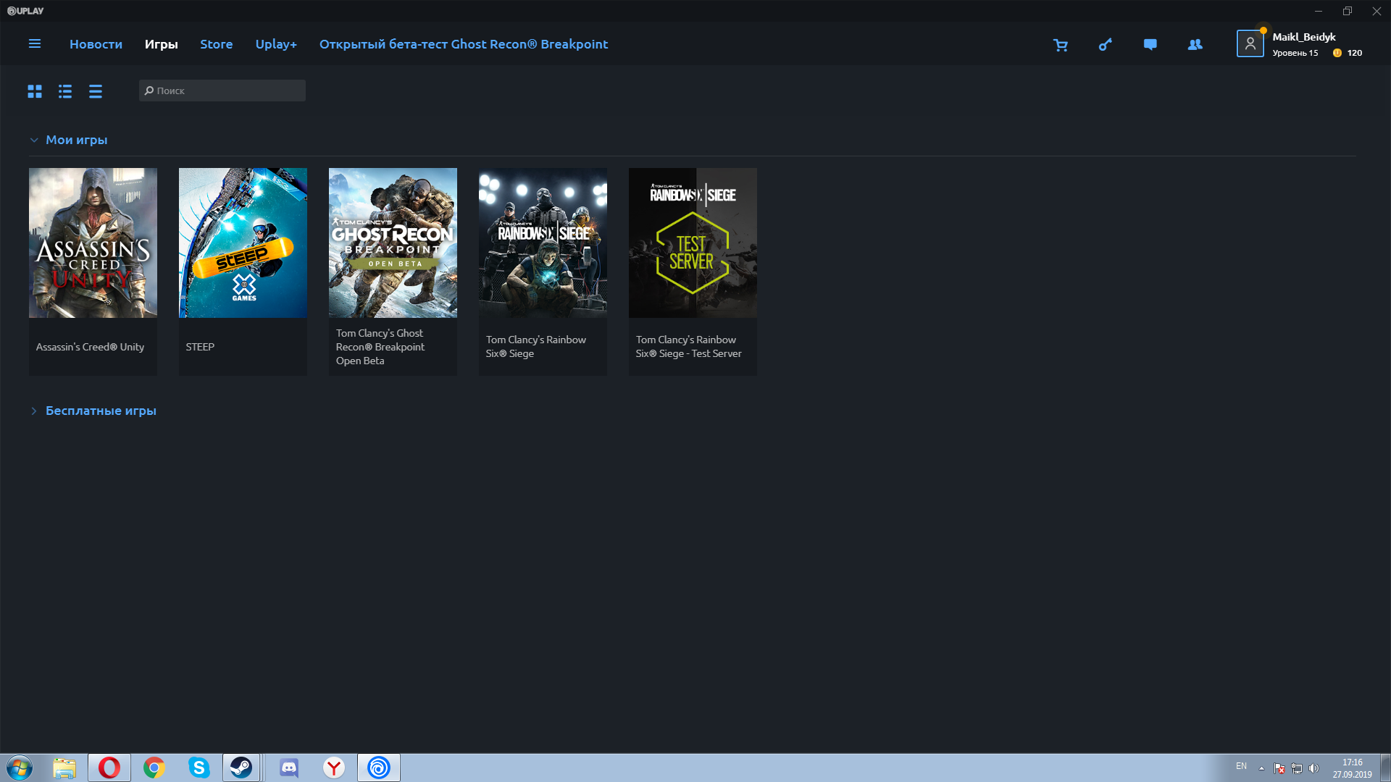Click the Units coin balance 120

1348,53
